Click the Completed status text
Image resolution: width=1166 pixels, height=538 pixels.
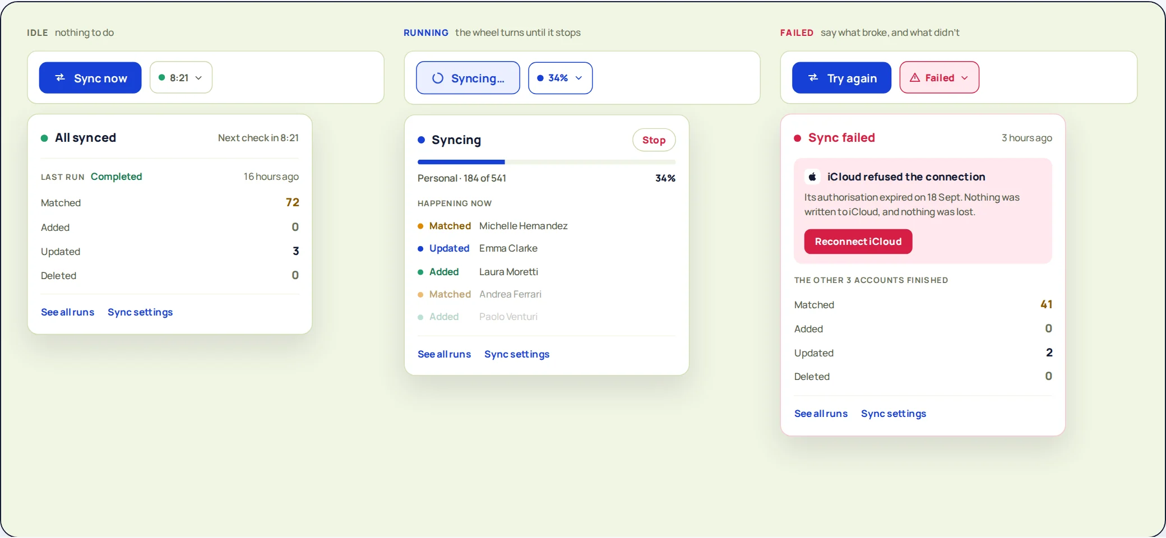tap(117, 177)
